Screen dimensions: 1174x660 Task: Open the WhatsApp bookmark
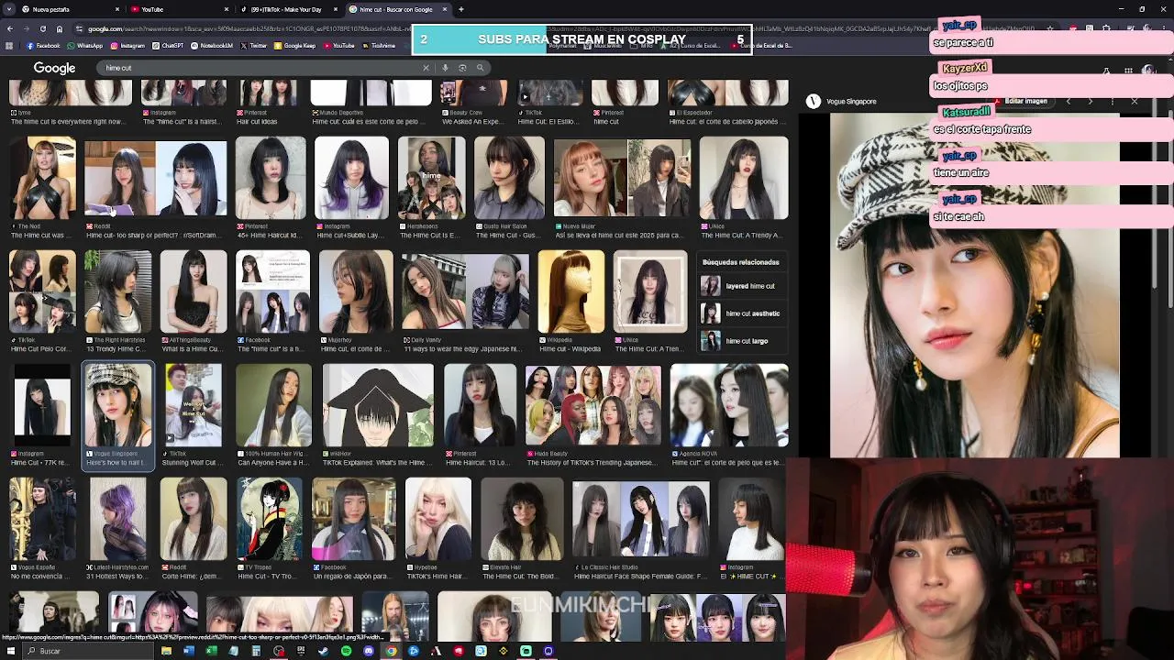pyautogui.click(x=84, y=46)
